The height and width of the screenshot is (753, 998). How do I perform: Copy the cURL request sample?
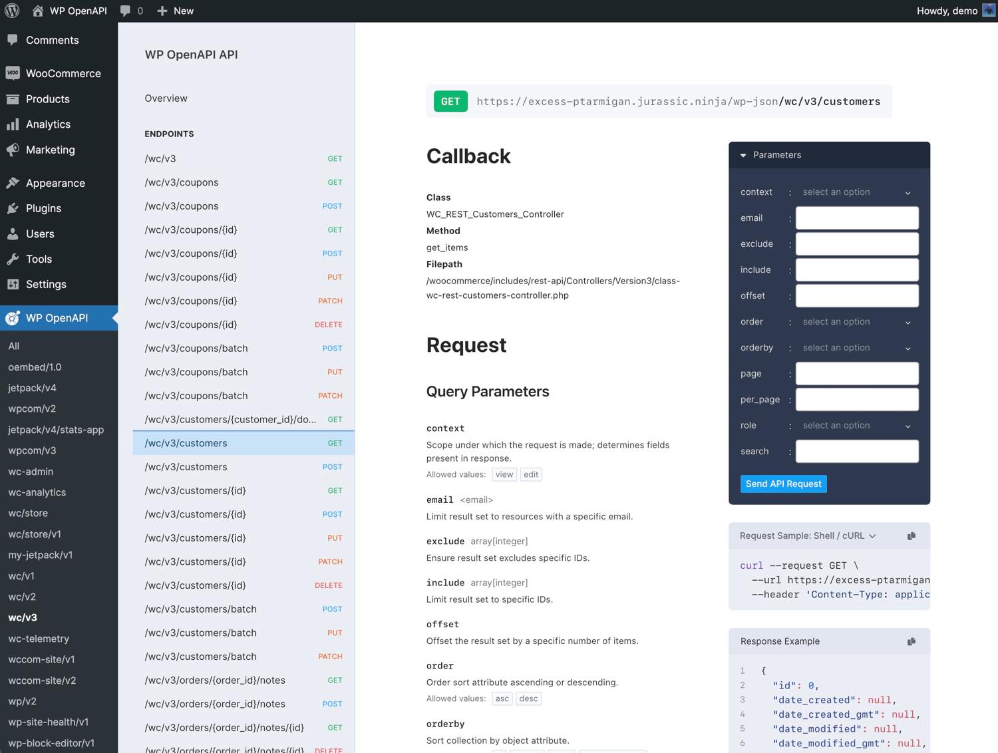coord(912,535)
